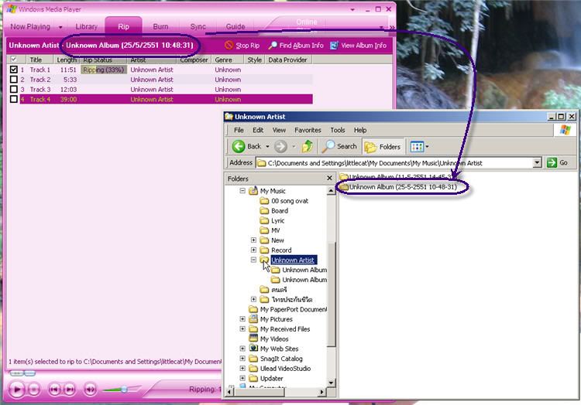Click the Up folder icon

pos(308,147)
